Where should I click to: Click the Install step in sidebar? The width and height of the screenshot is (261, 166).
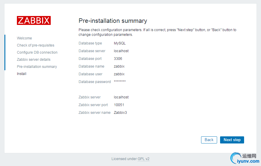coord(22,74)
